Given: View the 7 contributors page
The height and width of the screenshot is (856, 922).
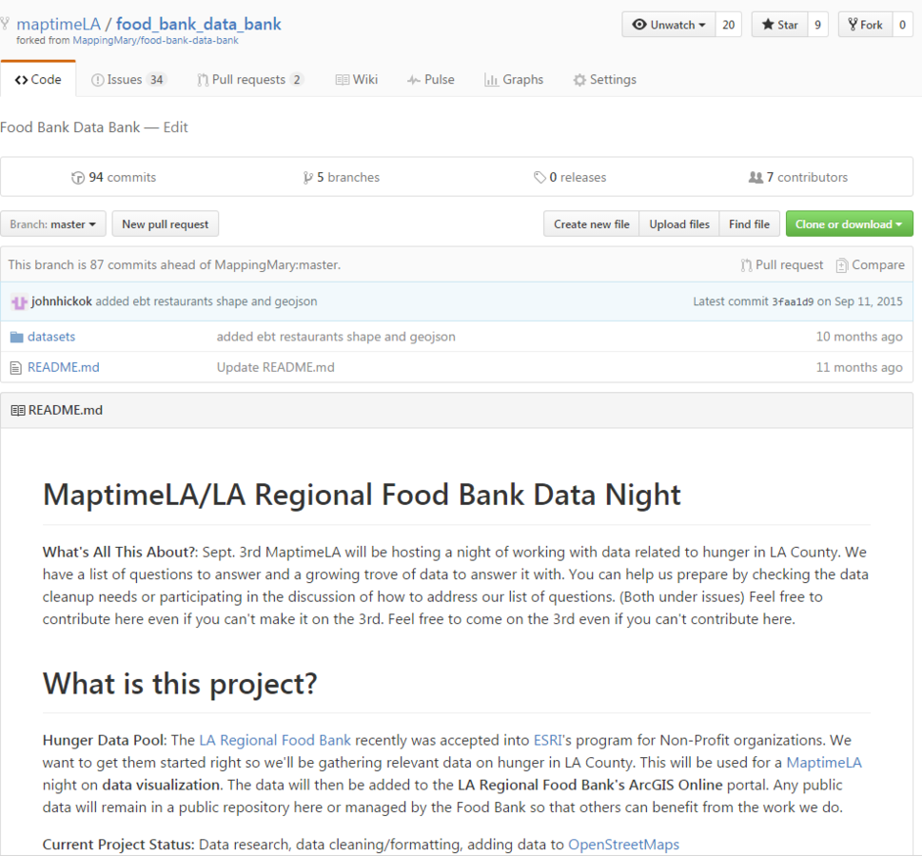Looking at the screenshot, I should coord(798,178).
